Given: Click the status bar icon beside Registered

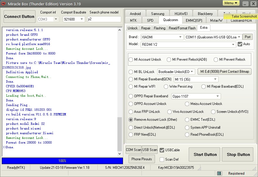Looking at the screenshot, I should (x=219, y=173).
